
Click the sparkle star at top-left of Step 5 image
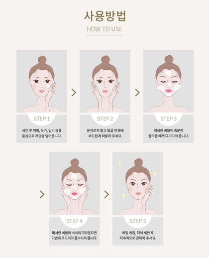pos(120,163)
